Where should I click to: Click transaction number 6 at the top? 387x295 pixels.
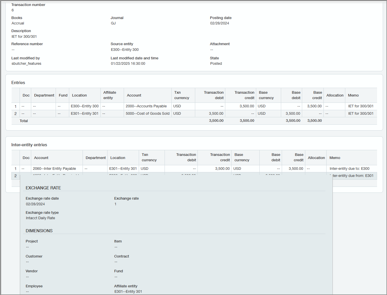coord(12,10)
